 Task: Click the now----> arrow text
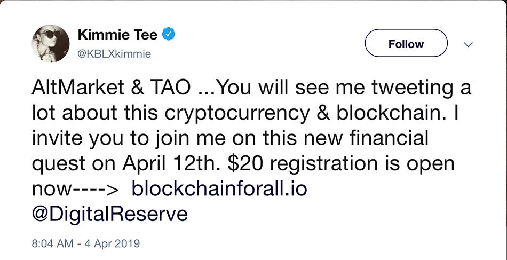pyautogui.click(x=75, y=190)
